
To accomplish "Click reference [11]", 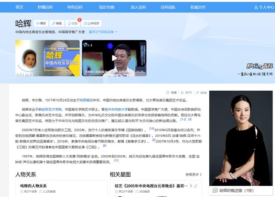I will (116, 160).
